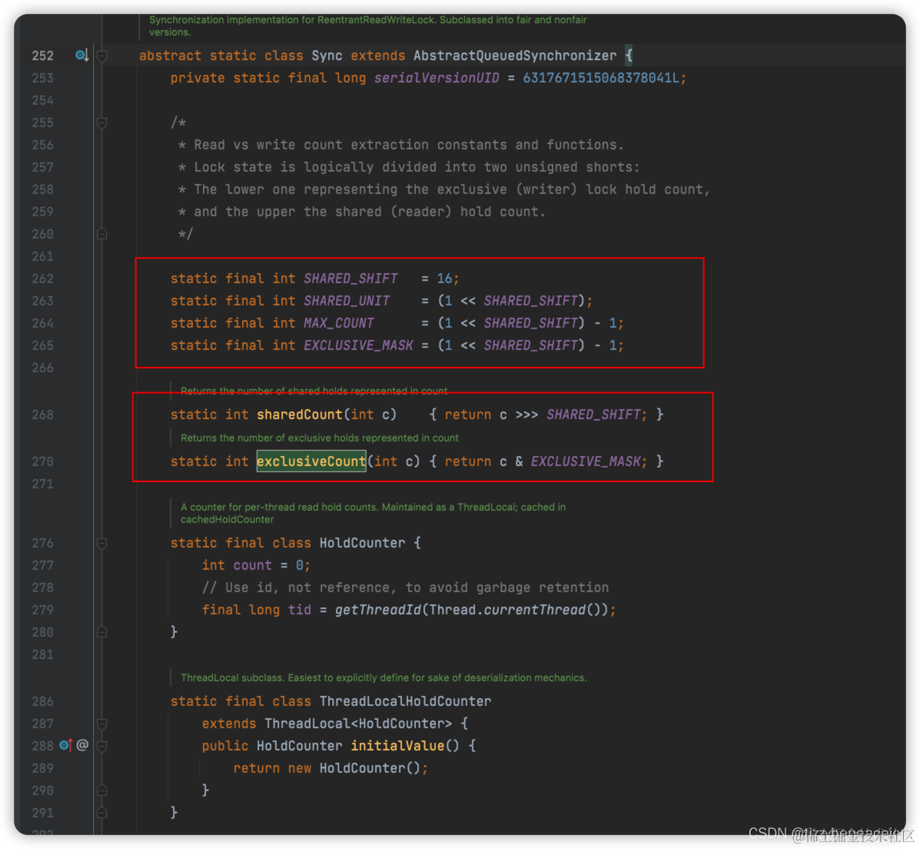Click the Sync class name on line 252
The image size is (920, 849).
point(327,56)
